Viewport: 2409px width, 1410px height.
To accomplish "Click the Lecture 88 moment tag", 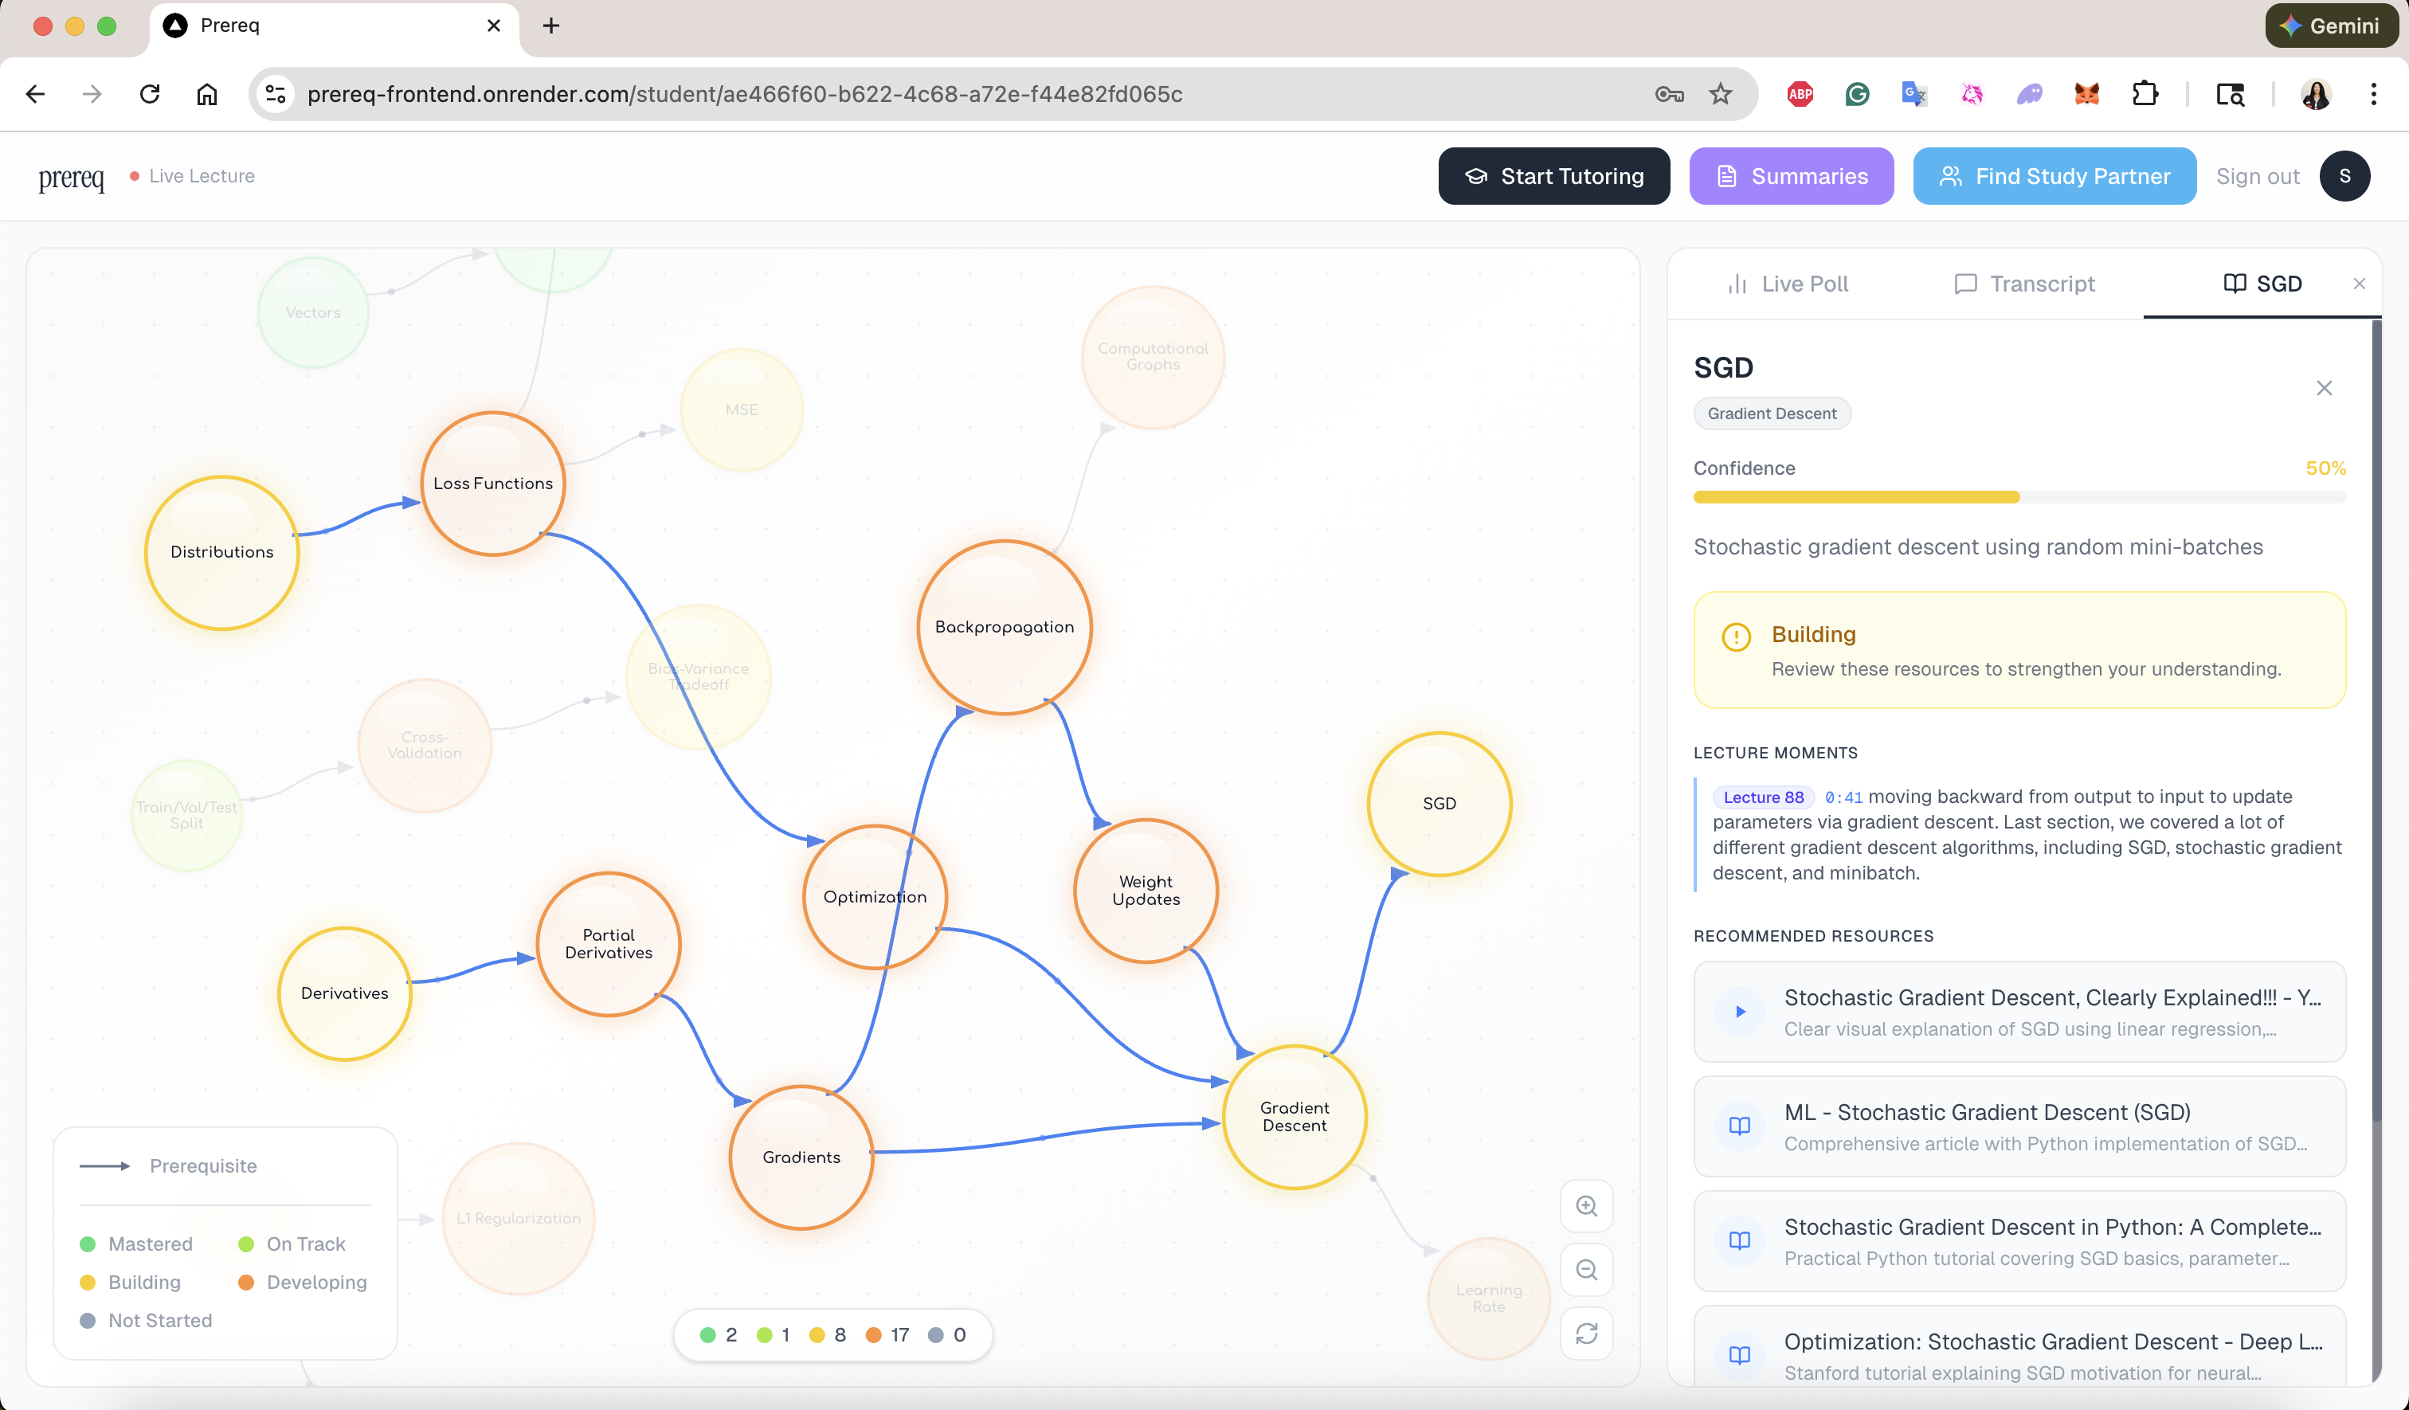I will click(x=1762, y=797).
